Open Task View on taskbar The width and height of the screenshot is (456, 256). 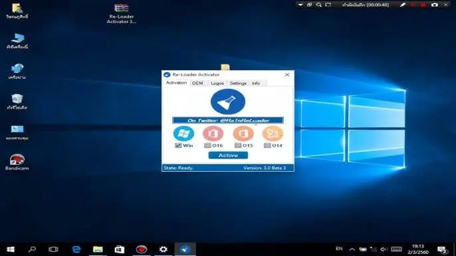pos(53,249)
